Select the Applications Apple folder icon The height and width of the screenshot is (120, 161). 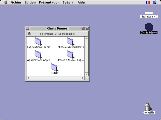(x=38, y=54)
